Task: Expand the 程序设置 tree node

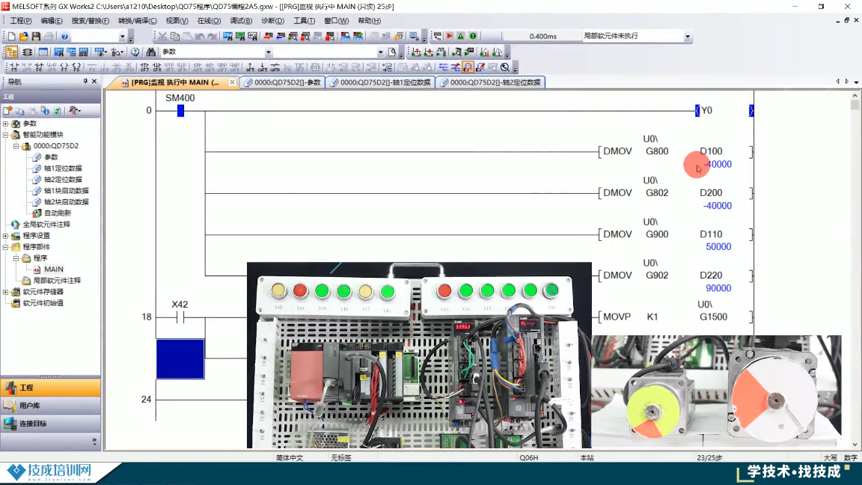Action: 5,235
